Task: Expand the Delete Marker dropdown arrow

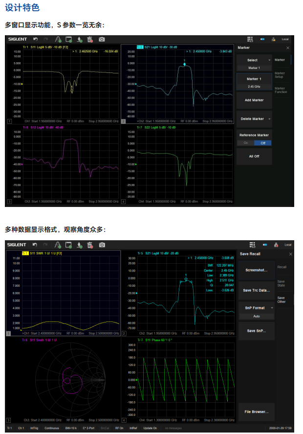Action: [269, 119]
